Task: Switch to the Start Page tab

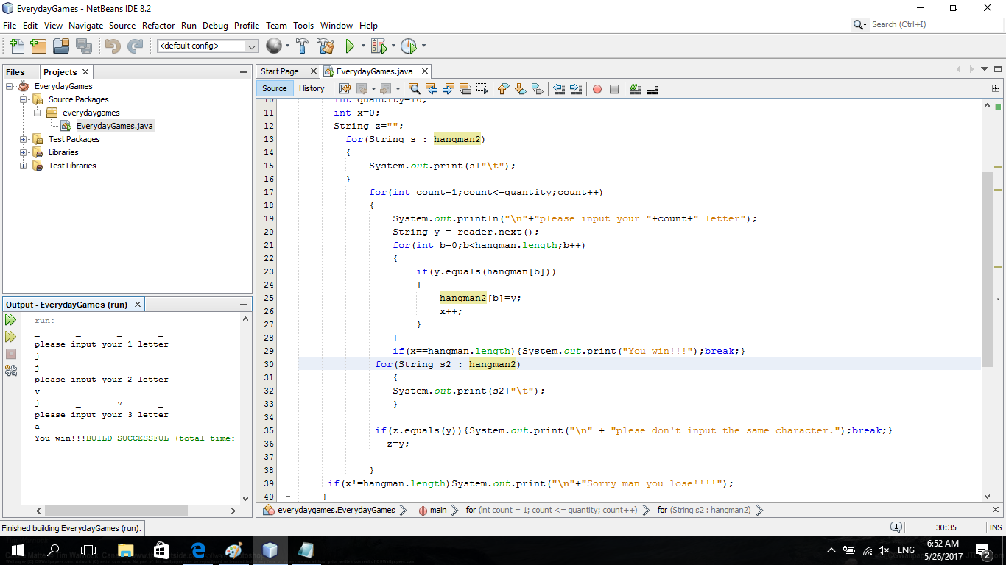Action: 281,71
